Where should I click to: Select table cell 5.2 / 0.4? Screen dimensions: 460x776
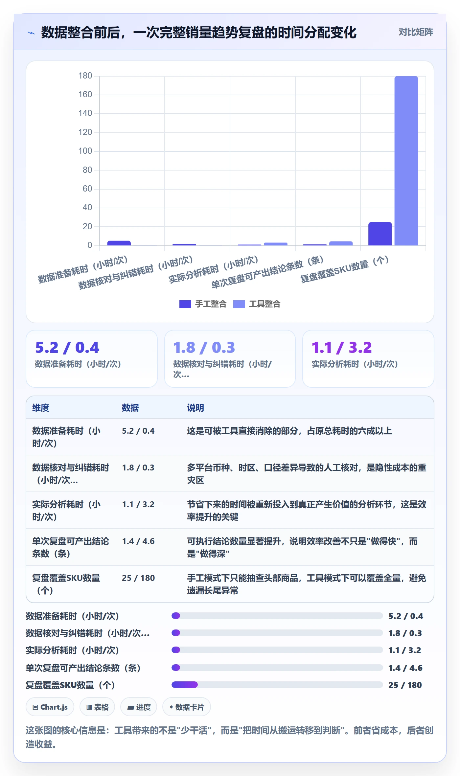[x=138, y=431]
